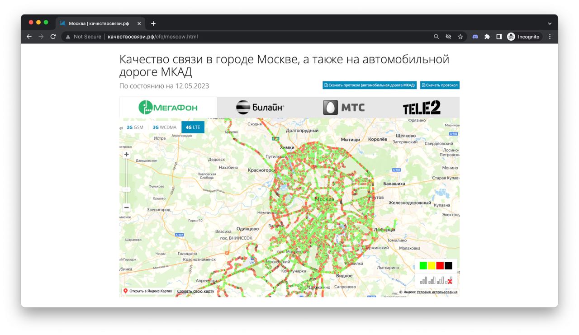Open Chrome's three-dot menu
This screenshot has width=579, height=335.
(x=550, y=37)
